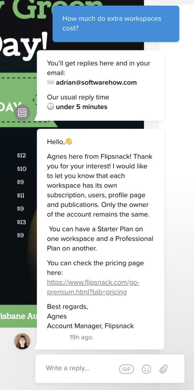Click the clock icon beside reply time
This screenshot has height=390, width=194.
click(x=50, y=107)
